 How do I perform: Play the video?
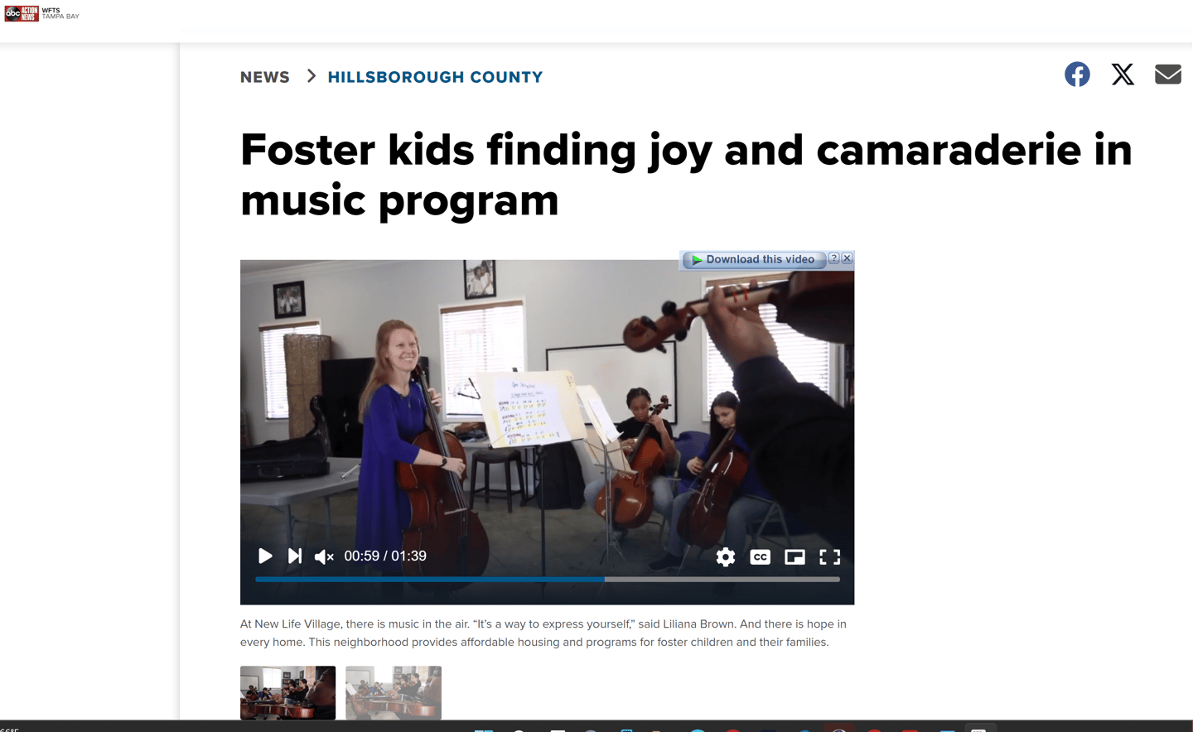pos(265,556)
